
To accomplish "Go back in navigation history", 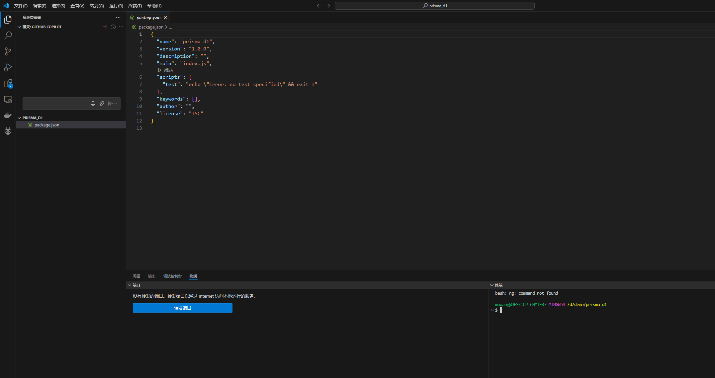I will point(319,6).
